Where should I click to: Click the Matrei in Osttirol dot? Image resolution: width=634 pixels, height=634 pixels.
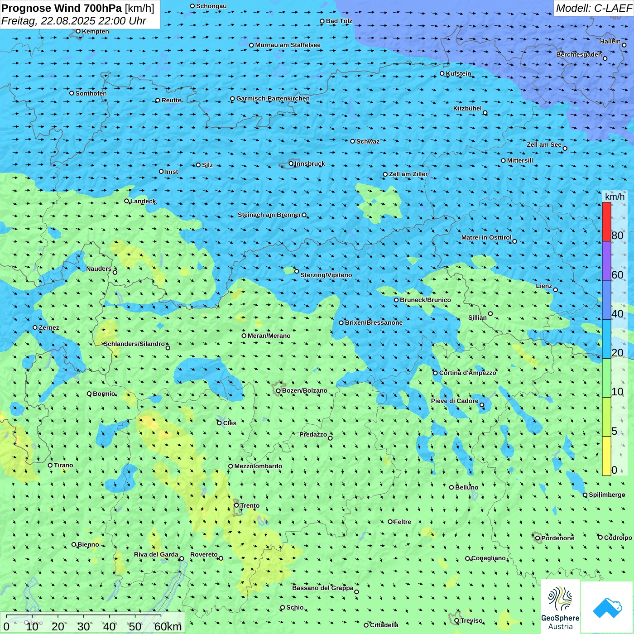[x=514, y=241]
